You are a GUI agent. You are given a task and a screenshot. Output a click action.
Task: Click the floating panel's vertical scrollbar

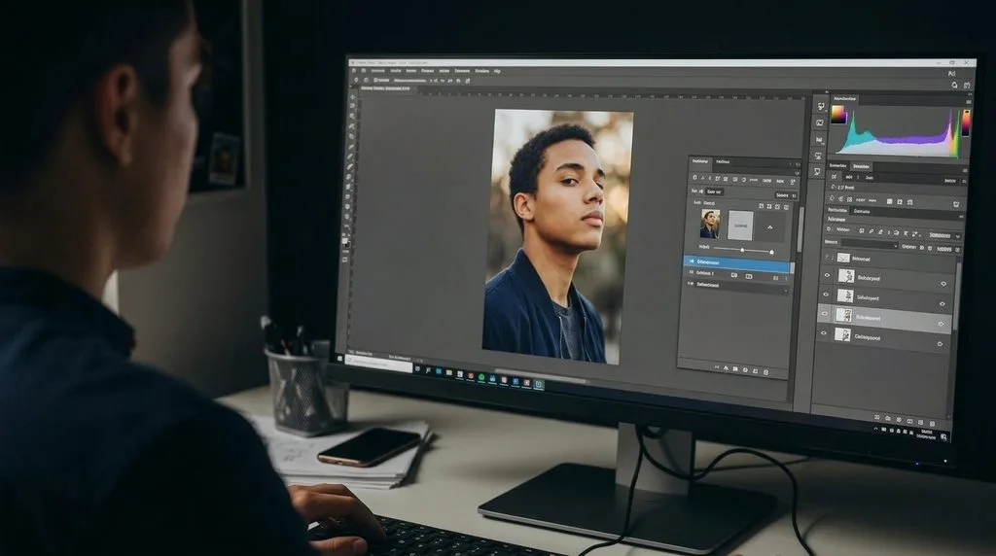(800, 228)
